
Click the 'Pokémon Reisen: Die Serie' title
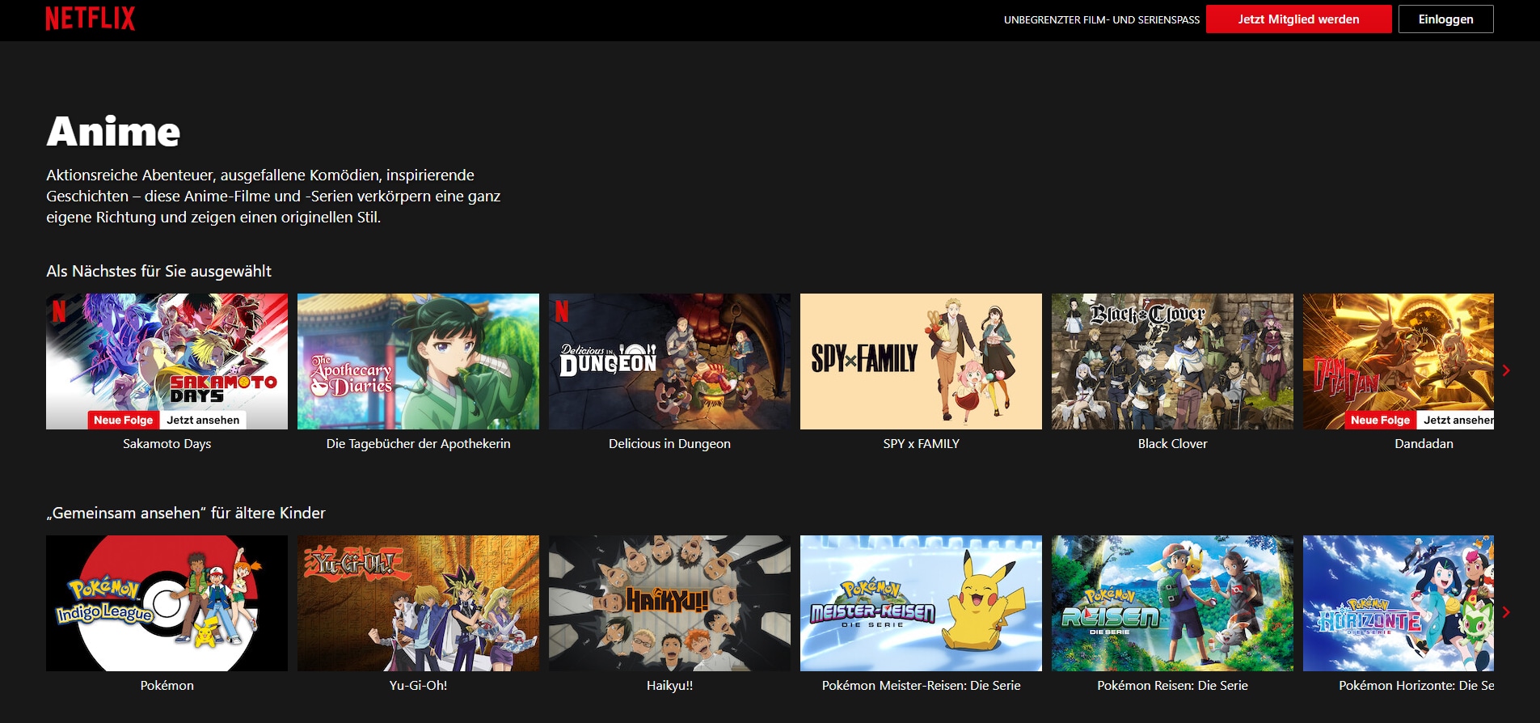tap(1172, 686)
